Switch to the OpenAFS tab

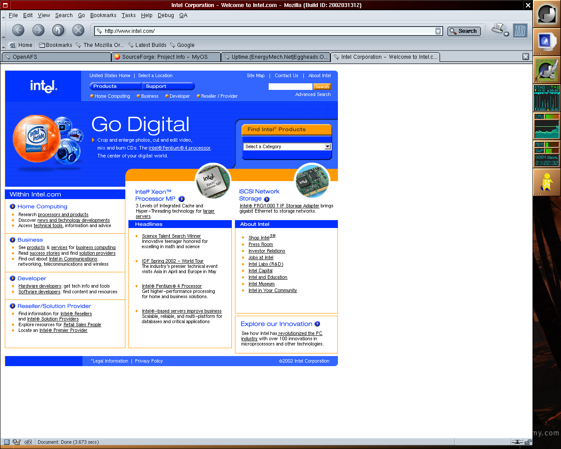(x=57, y=57)
